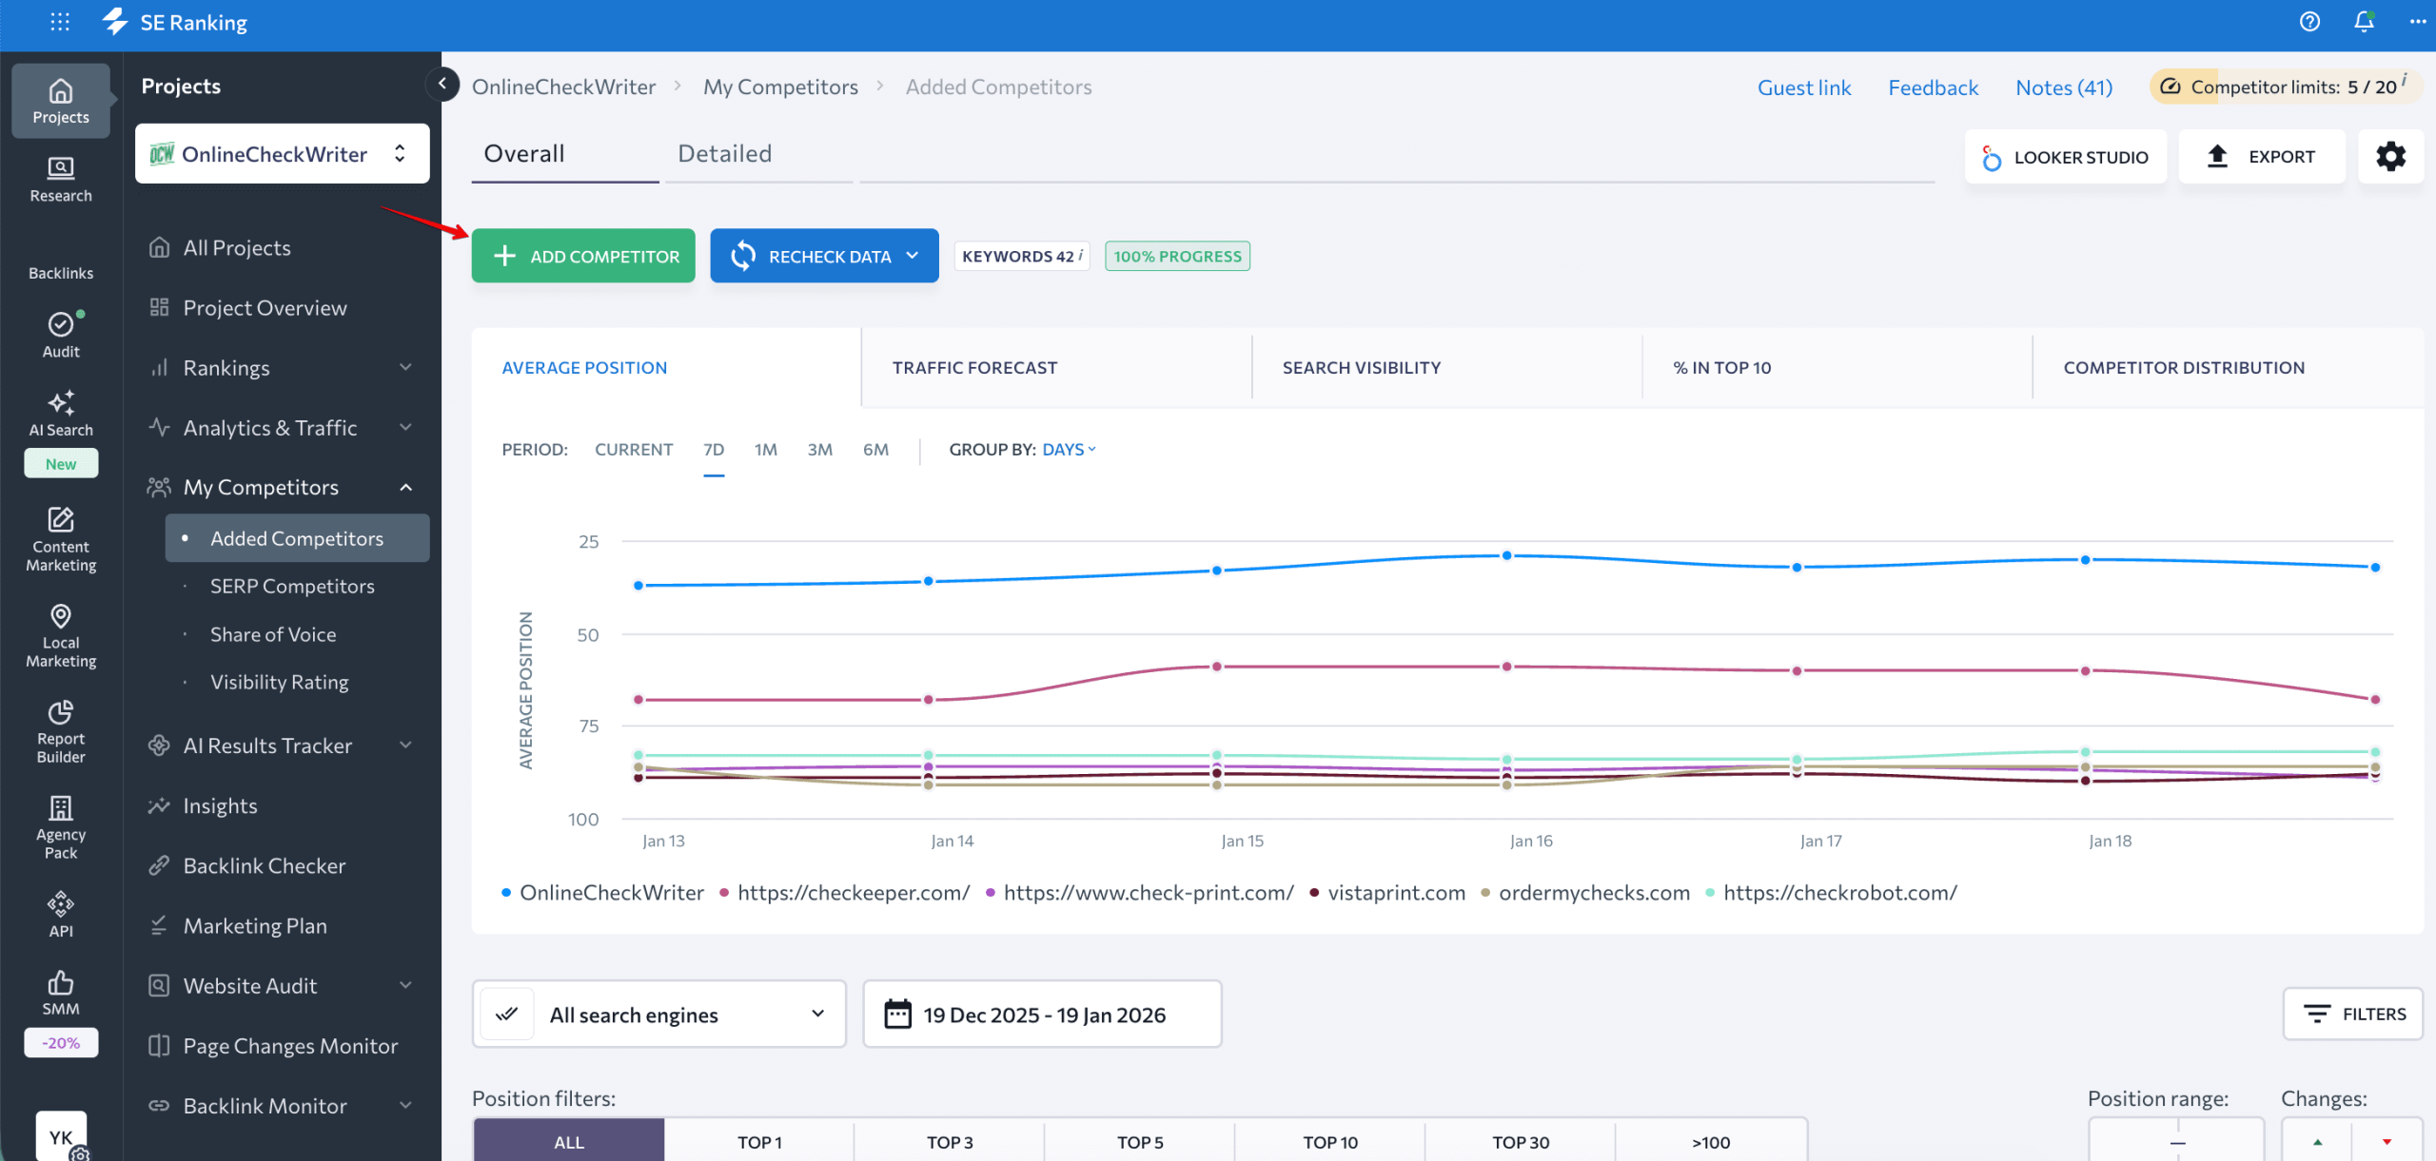Click the ADD COMPETITOR button
2436x1161 pixels.
tap(582, 255)
